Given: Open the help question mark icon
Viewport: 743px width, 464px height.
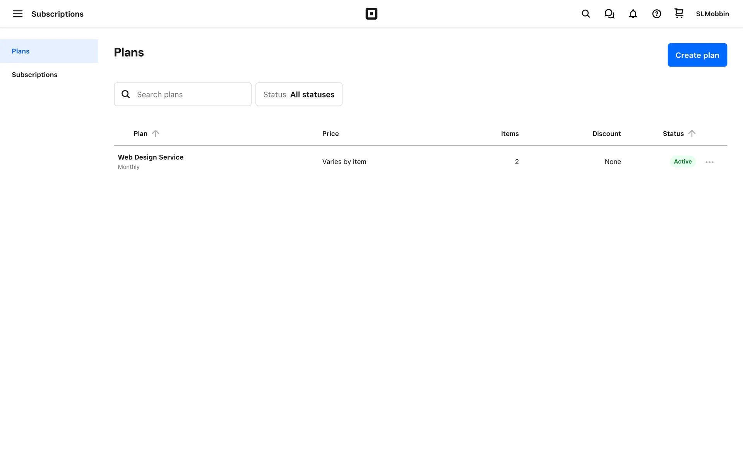Looking at the screenshot, I should 656,14.
